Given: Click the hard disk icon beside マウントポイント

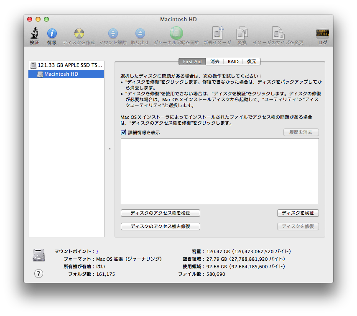Looking at the screenshot, I should (39, 255).
